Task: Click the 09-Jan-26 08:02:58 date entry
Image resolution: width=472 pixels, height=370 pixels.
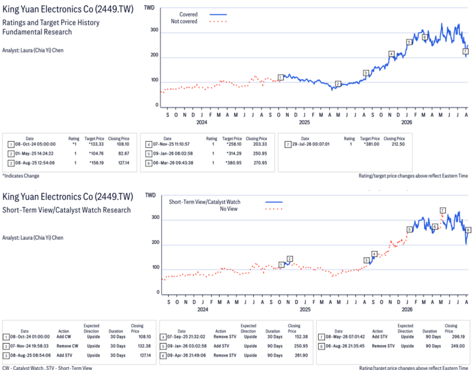Action: tap(173, 153)
